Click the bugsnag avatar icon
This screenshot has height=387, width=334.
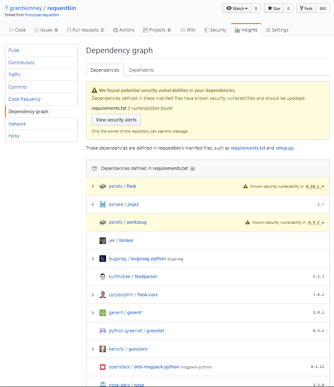pos(103,259)
